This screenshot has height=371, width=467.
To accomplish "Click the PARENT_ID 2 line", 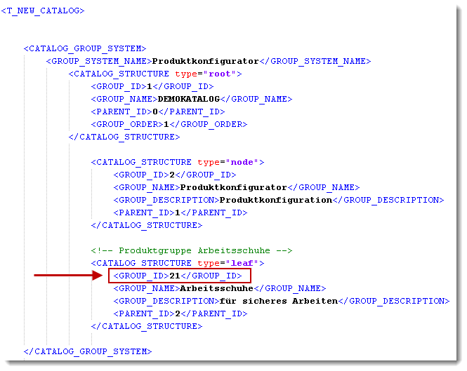I will click(180, 313).
